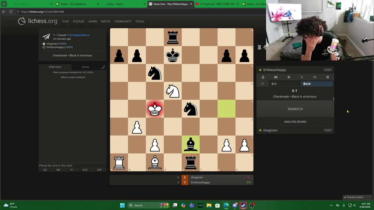Image resolution: width=374 pixels, height=210 pixels.
Task: Open the browser tab search dropdown
Action: pyautogui.click(x=4, y=4)
